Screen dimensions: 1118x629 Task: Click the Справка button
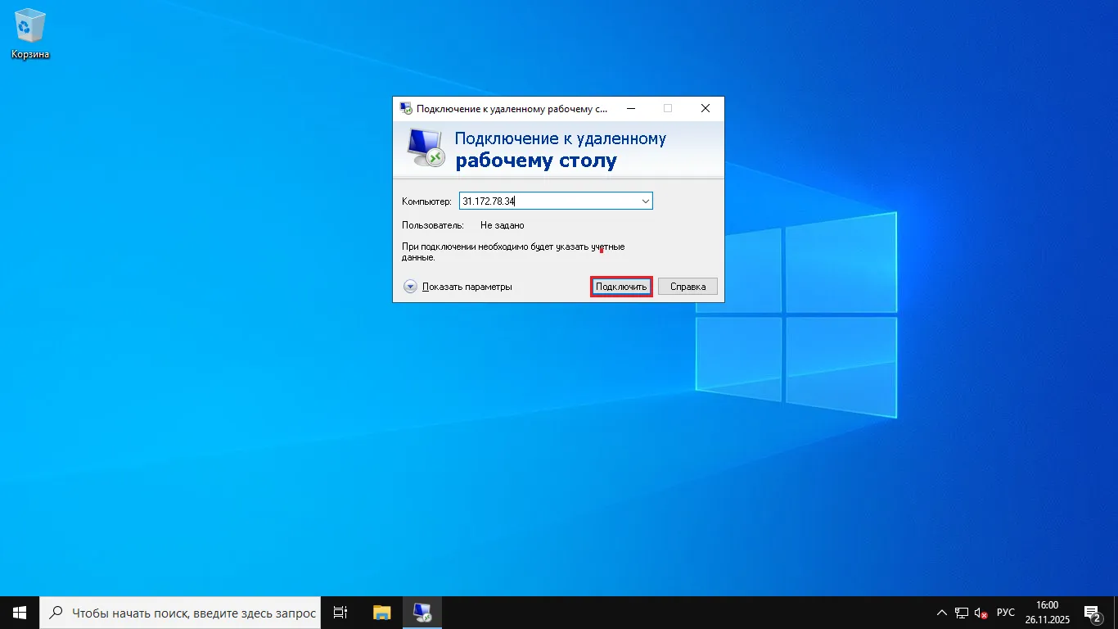pos(687,287)
